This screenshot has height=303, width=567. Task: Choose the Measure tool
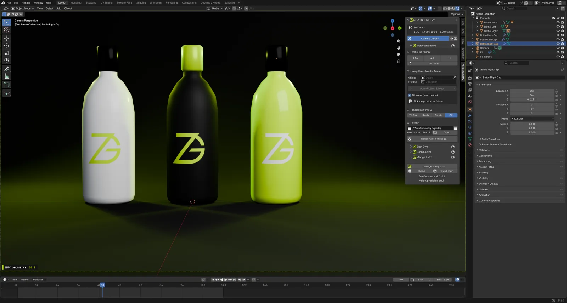[7, 76]
